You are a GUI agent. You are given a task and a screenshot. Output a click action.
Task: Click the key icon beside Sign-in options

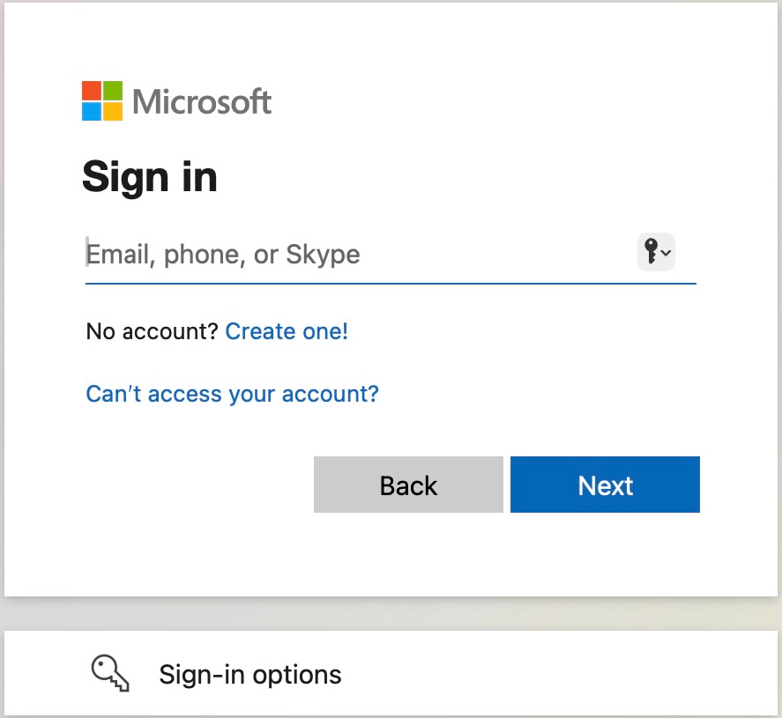pos(110,673)
